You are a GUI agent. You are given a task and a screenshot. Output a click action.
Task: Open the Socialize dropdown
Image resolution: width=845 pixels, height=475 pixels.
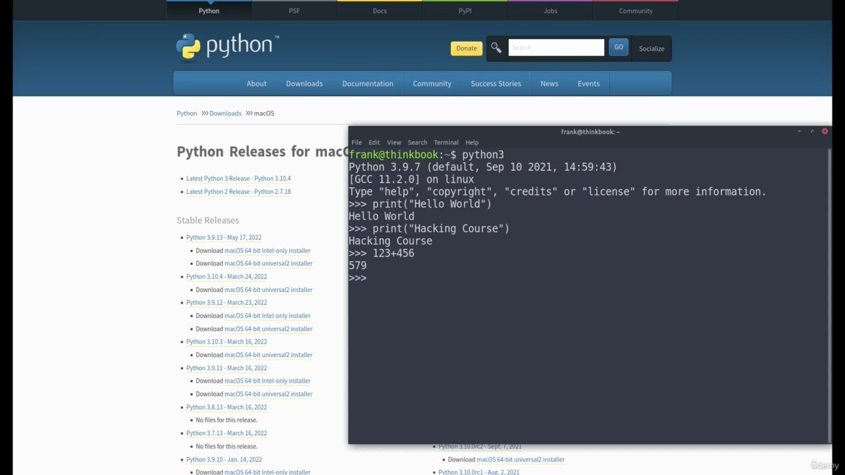point(652,48)
